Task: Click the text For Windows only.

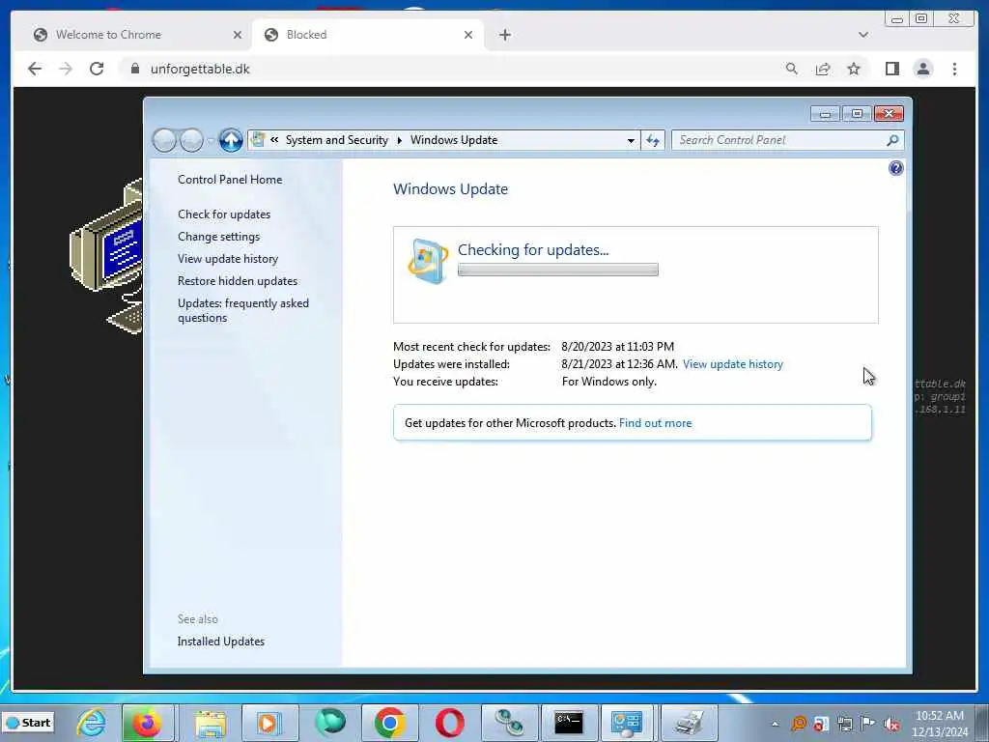Action: 608,382
